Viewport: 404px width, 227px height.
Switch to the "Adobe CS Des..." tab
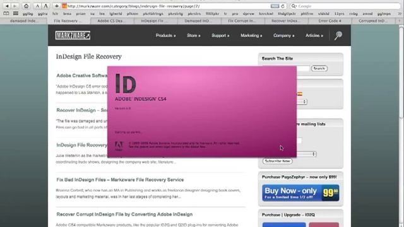(112, 21)
